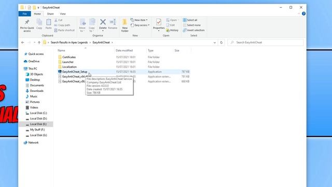
Task: Switch to the View ribbon tab
Action: 63,14
